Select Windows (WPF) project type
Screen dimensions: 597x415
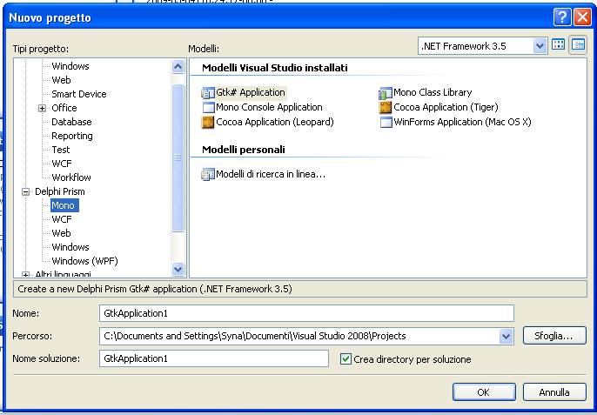85,261
